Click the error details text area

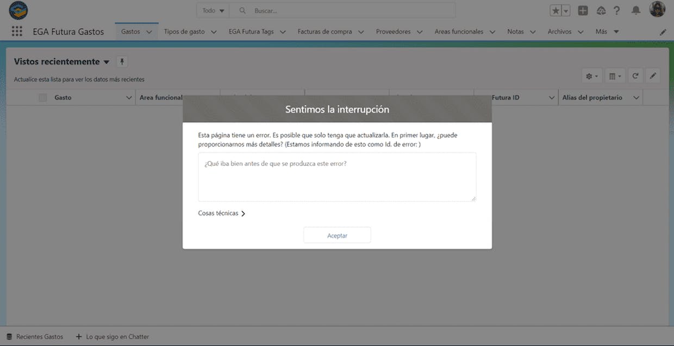click(x=337, y=177)
